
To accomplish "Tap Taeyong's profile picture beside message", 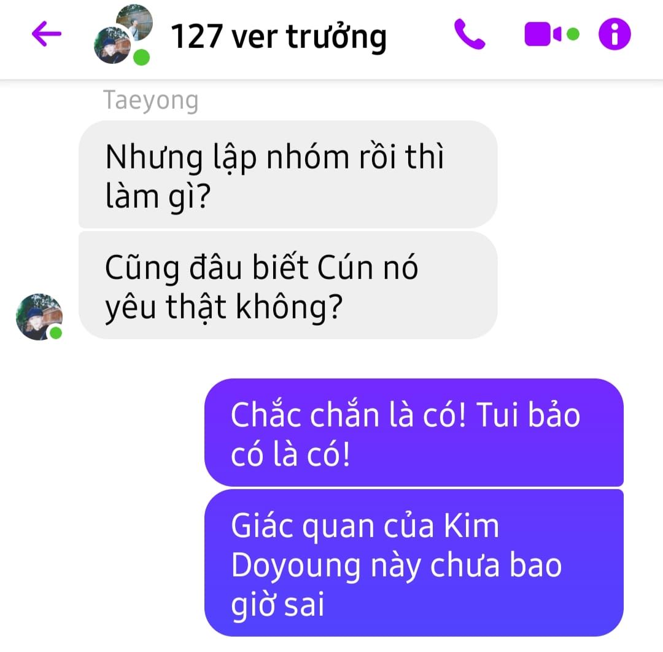I will tap(39, 316).
